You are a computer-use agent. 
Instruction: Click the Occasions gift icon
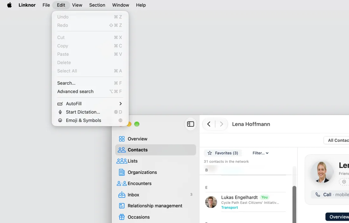(x=122, y=217)
